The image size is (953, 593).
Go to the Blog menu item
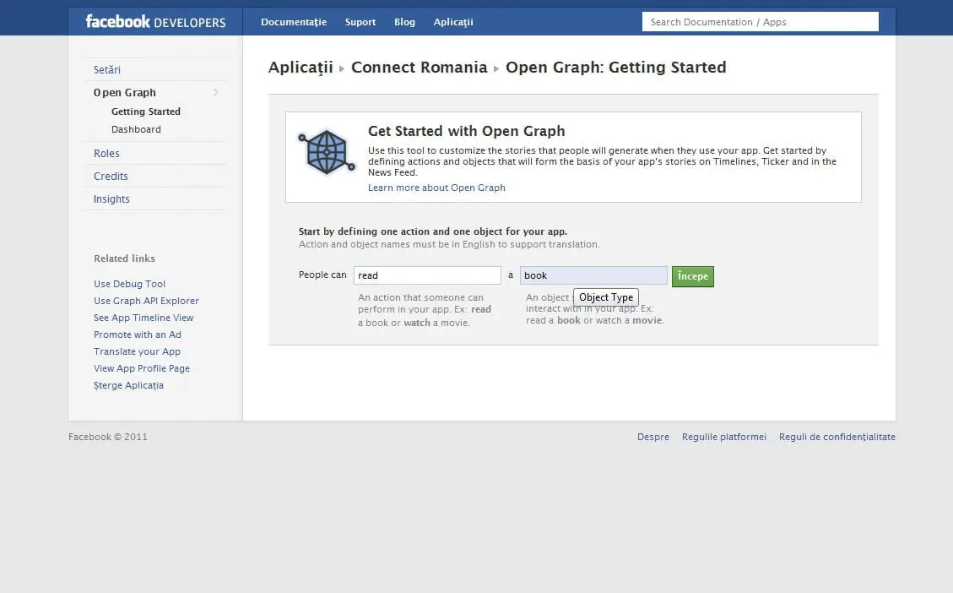(404, 22)
